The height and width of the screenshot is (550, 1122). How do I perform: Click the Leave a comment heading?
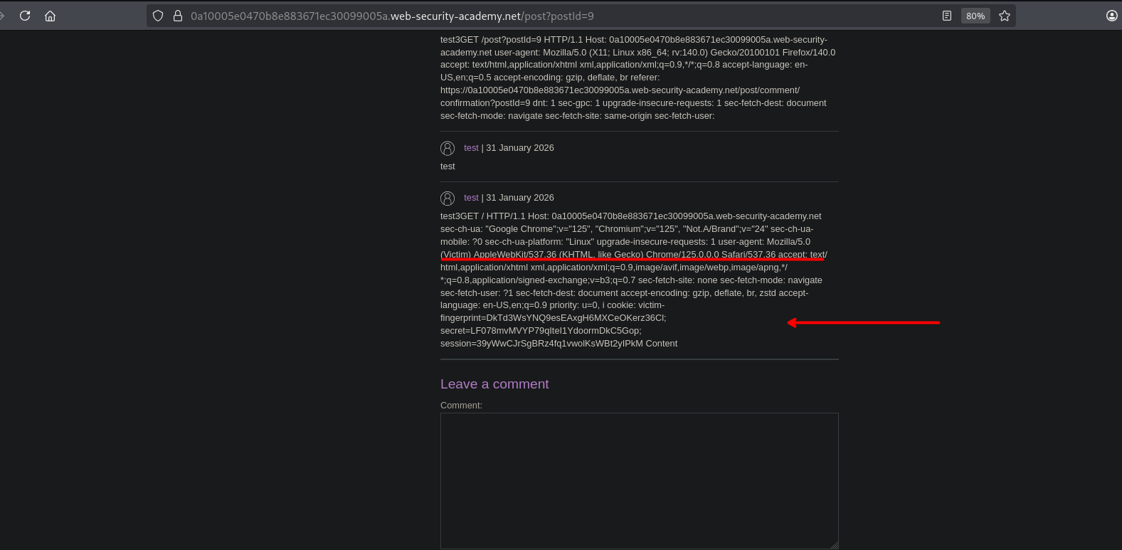494,384
